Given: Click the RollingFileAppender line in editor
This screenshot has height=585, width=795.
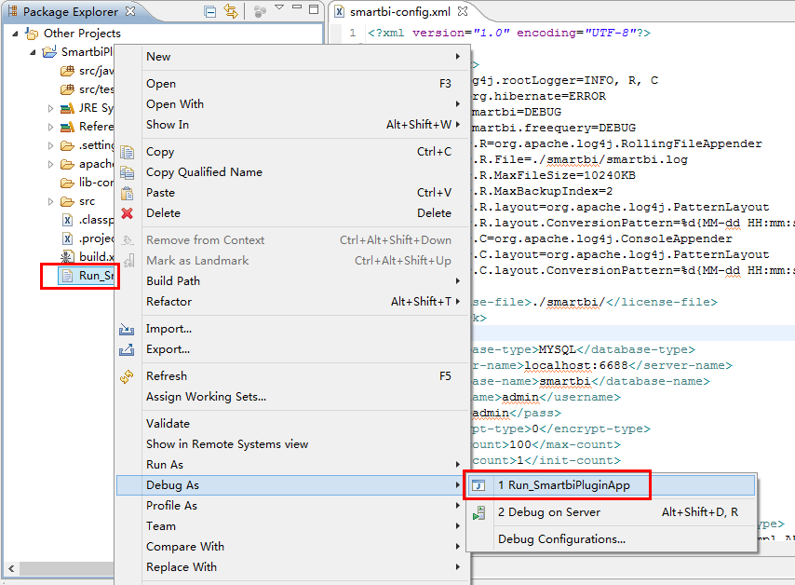Looking at the screenshot, I should point(617,144).
